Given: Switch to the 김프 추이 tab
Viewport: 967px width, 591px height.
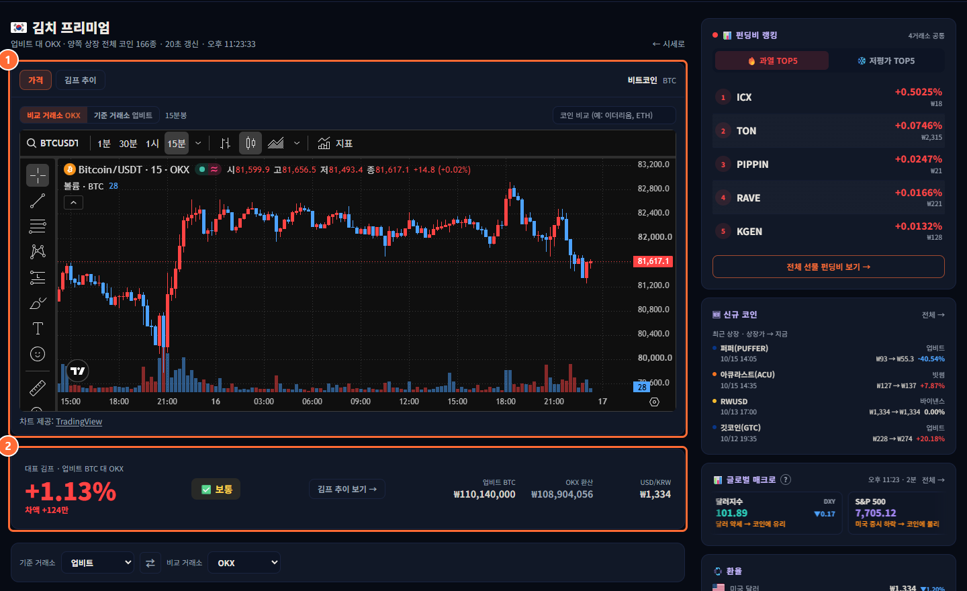Looking at the screenshot, I should coord(81,80).
